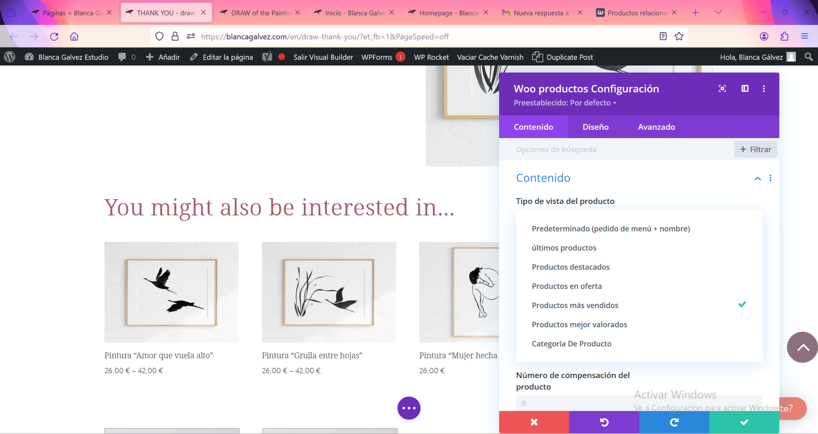Open Preestablecido: Por defecto preset dropdown
This screenshot has width=818, height=434.
coord(565,103)
